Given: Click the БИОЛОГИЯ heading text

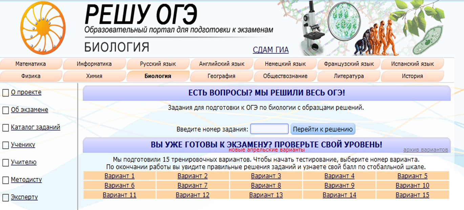Looking at the screenshot, I should tap(117, 47).
